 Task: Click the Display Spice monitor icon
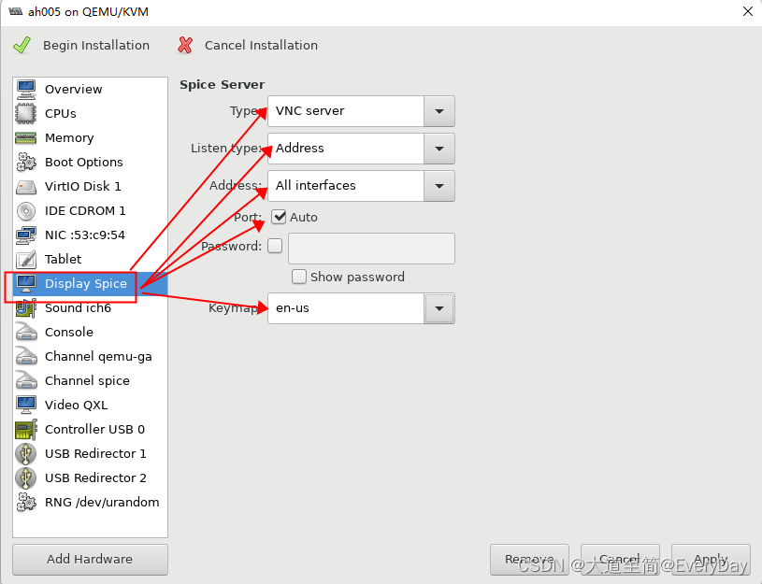coord(26,283)
